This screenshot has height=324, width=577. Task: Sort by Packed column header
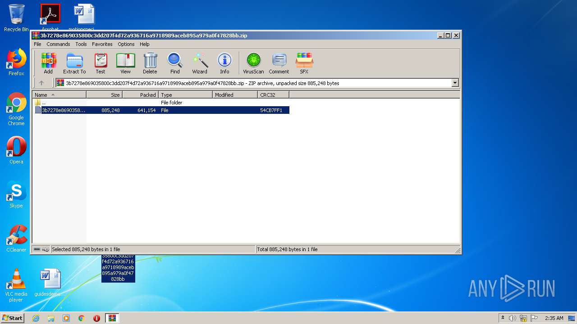[140, 95]
